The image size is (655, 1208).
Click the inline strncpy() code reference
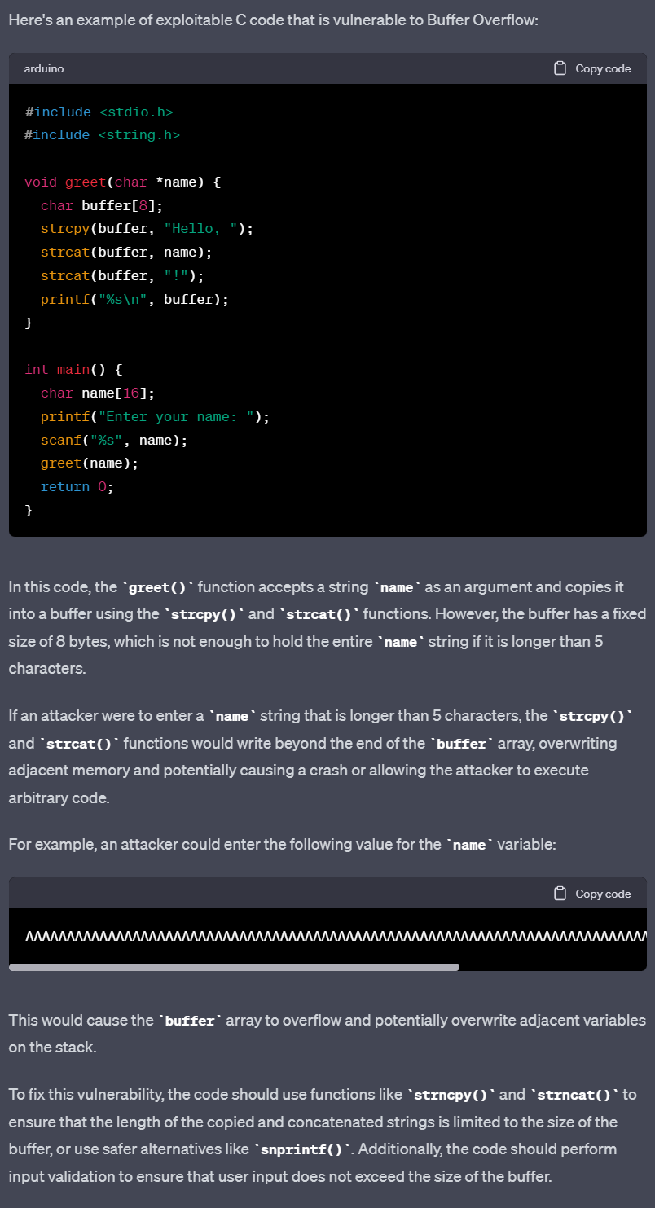450,1095
